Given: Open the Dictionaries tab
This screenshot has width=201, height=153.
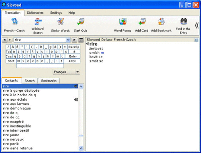Looking at the screenshot, I should 35,13.
